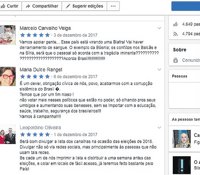Expand options chevron on Leopoldino Oliveira review
The height and width of the screenshot is (175, 200).
click(159, 128)
